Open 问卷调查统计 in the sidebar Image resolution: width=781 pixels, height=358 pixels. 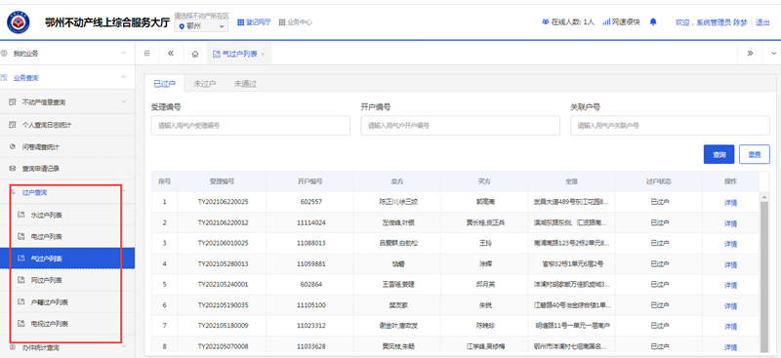67,147
